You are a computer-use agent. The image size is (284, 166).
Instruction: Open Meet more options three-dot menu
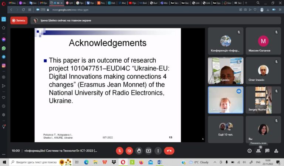pyautogui.click(x=158, y=151)
